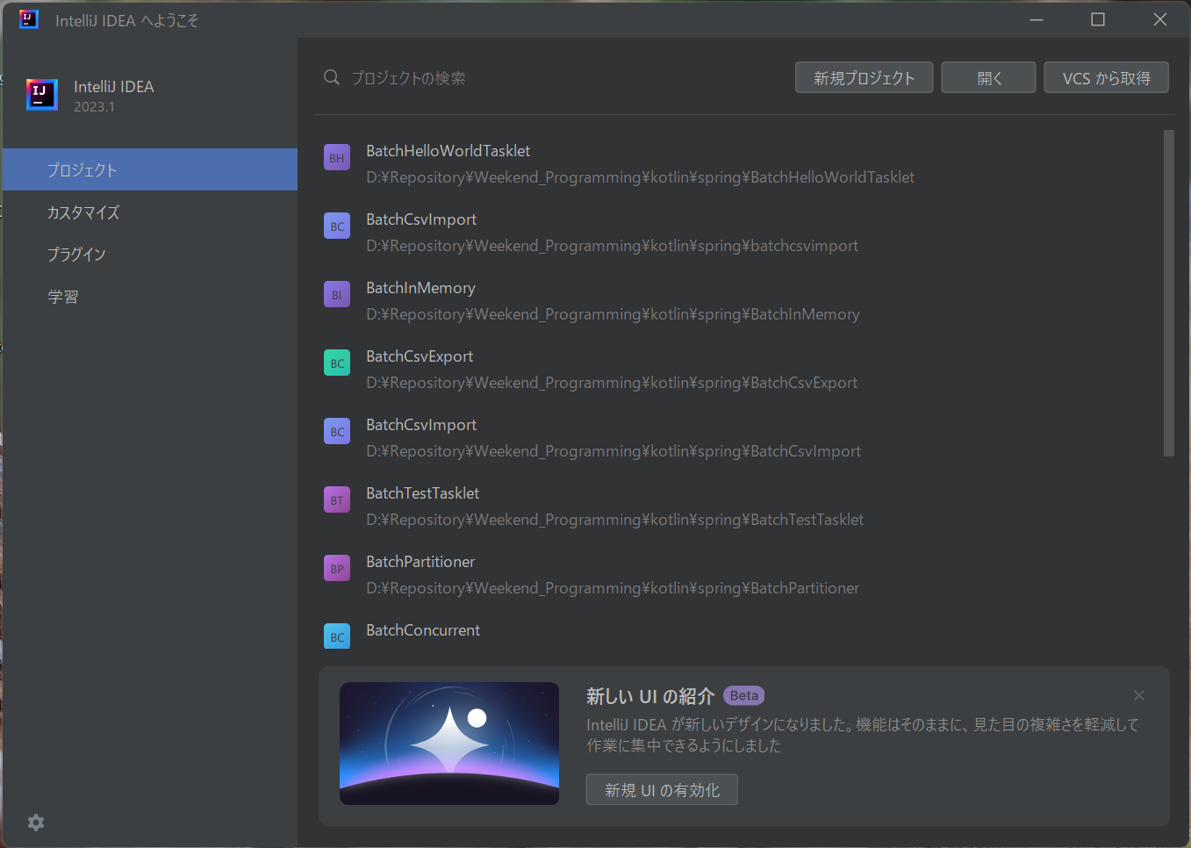Viewport: 1191px width, 848px height.
Task: Minimize the IntelliJ IDEA welcome window
Action: coord(1037,19)
